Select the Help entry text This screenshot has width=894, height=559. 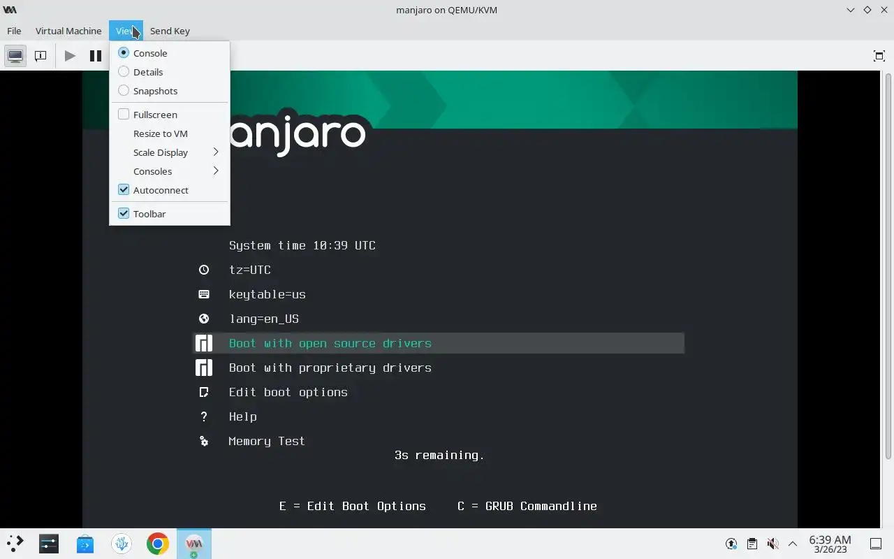coord(243,416)
